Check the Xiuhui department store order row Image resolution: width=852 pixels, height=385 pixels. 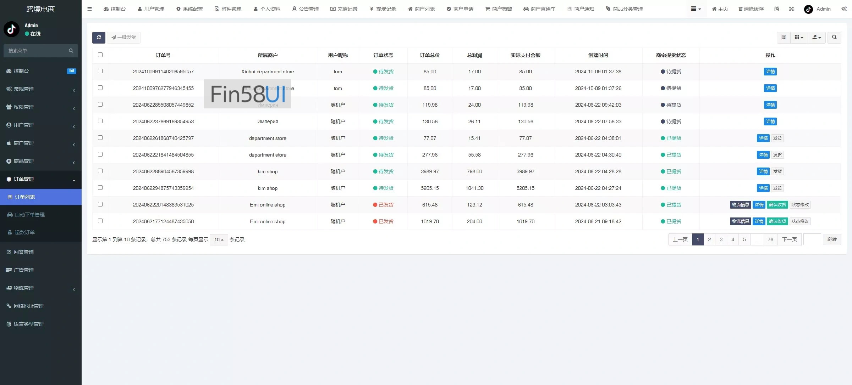click(100, 71)
